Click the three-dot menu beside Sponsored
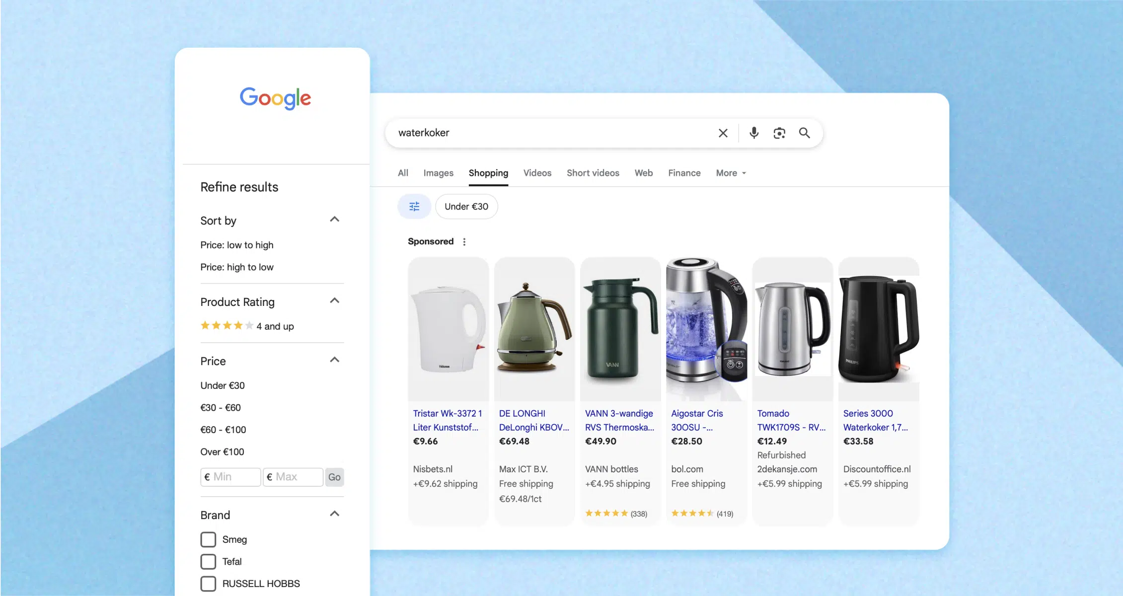The image size is (1123, 596). click(x=464, y=242)
